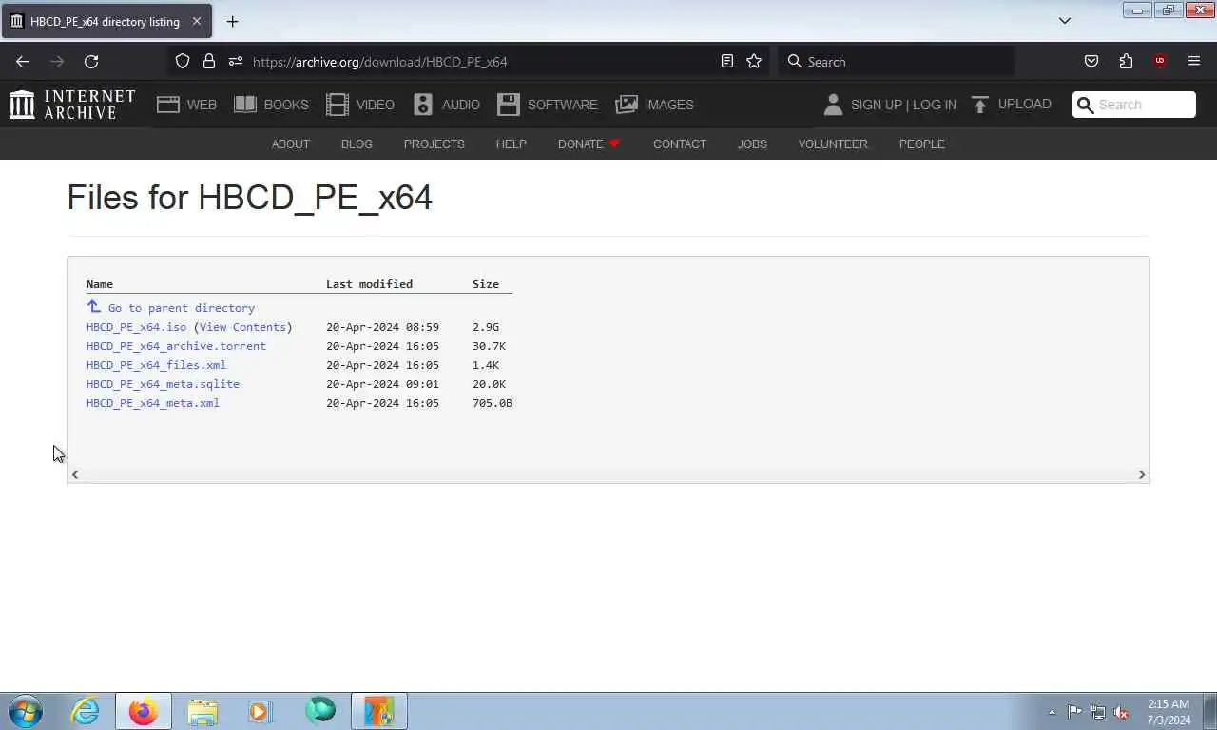Open HBCD_PE_x64_meta.xml
1217x730 pixels.
(152, 403)
